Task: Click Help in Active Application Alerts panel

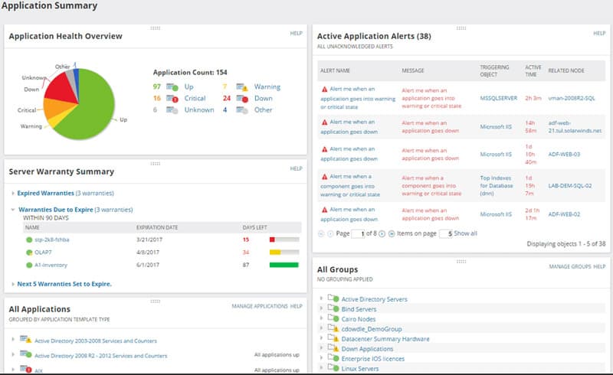Action: pos(599,34)
